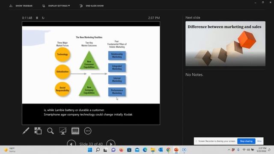
Task: Click the next slide preview thumbnail
Action: [x=226, y=44]
